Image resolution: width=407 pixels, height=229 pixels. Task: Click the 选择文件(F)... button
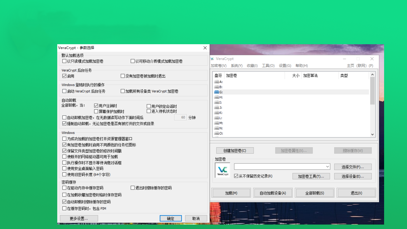click(x=353, y=167)
